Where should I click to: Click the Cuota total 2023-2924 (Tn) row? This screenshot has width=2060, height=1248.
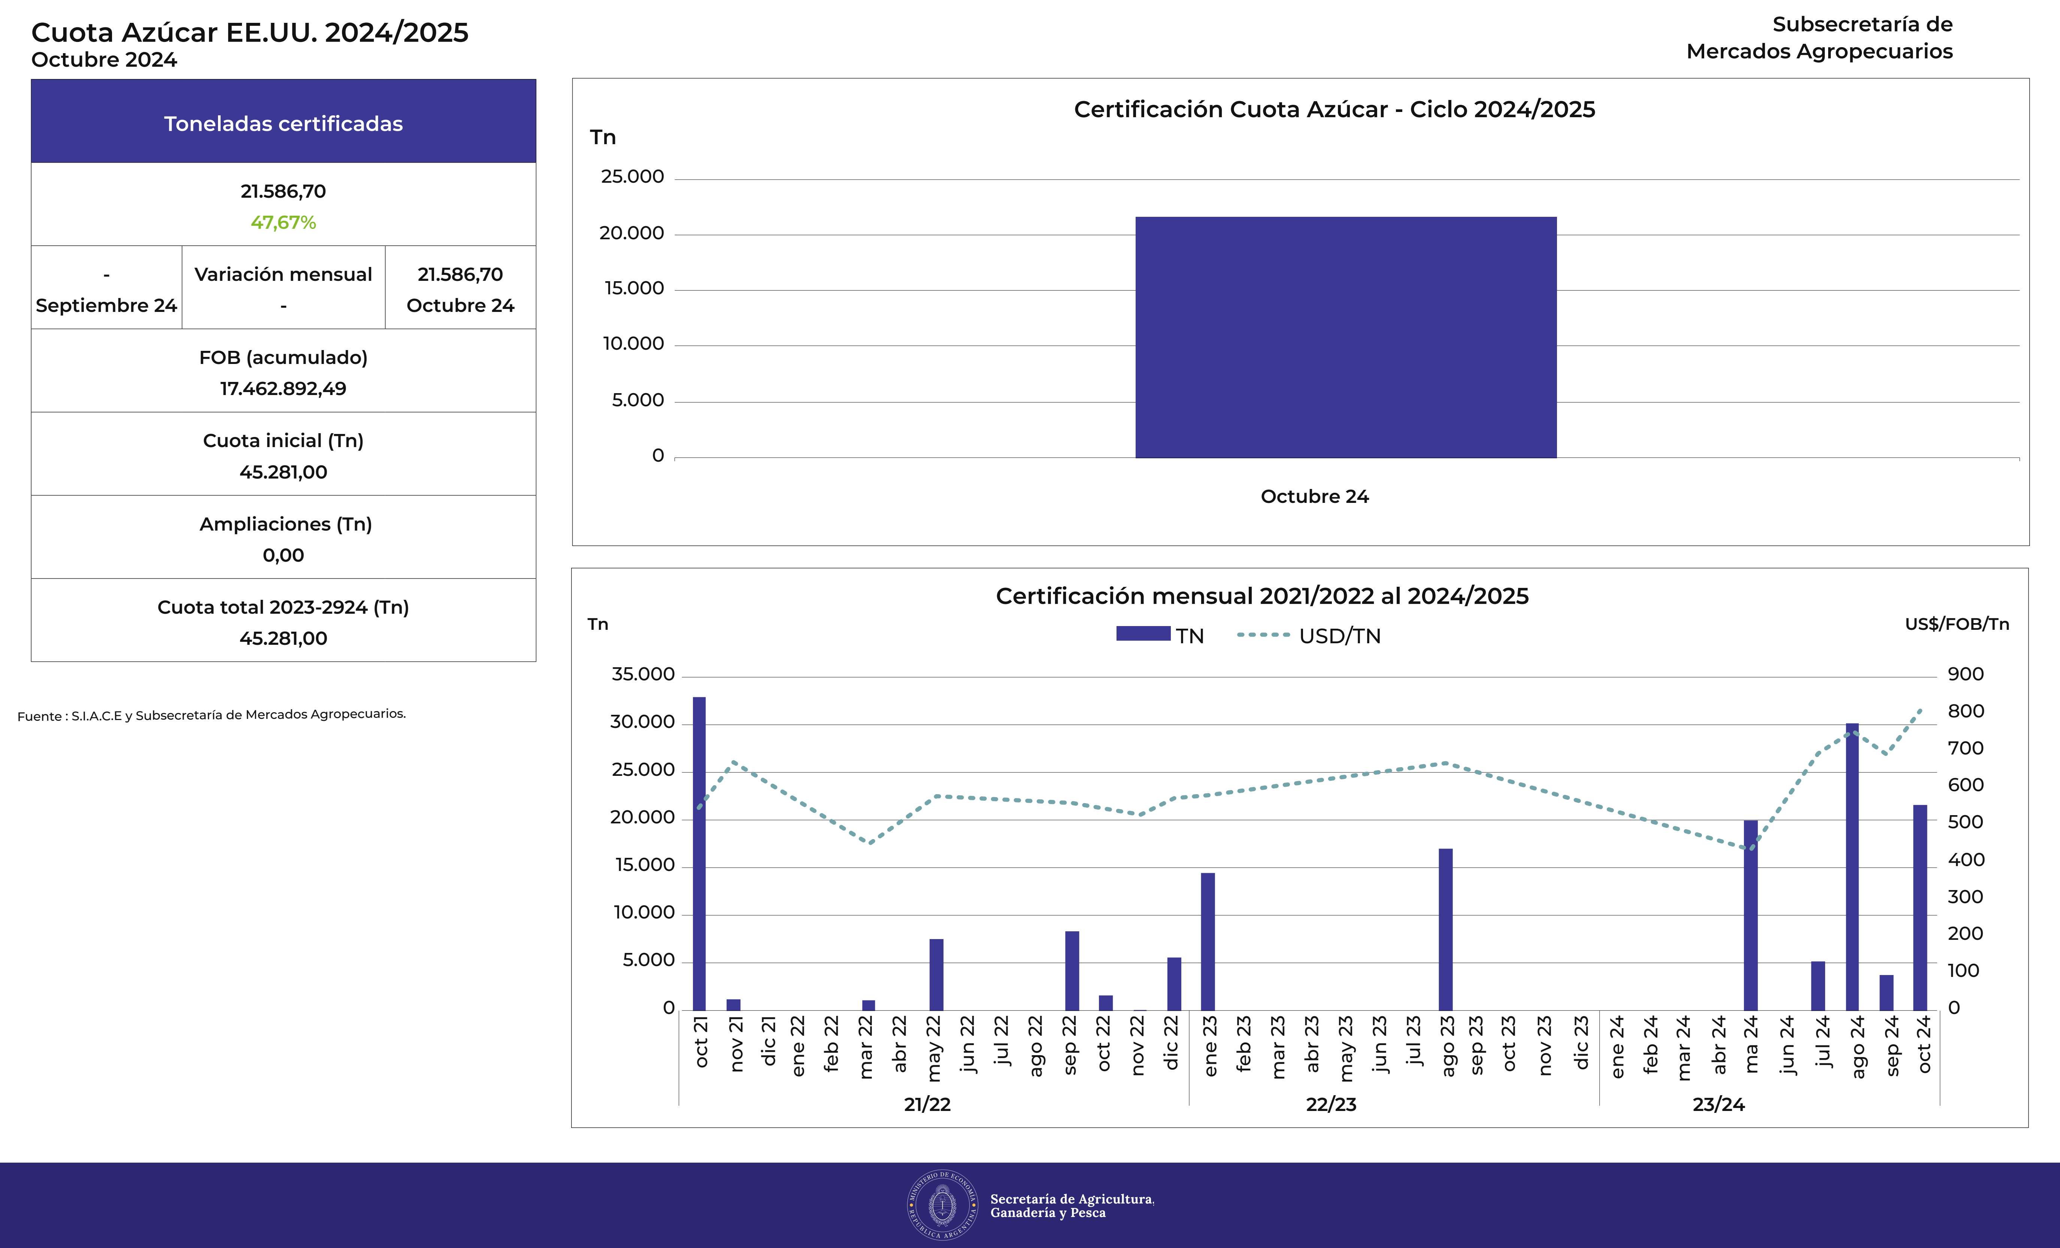[284, 621]
